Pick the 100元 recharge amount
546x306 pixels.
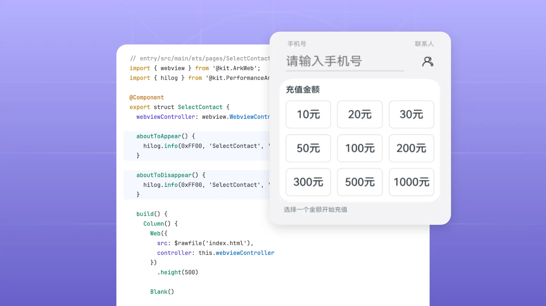coord(360,148)
